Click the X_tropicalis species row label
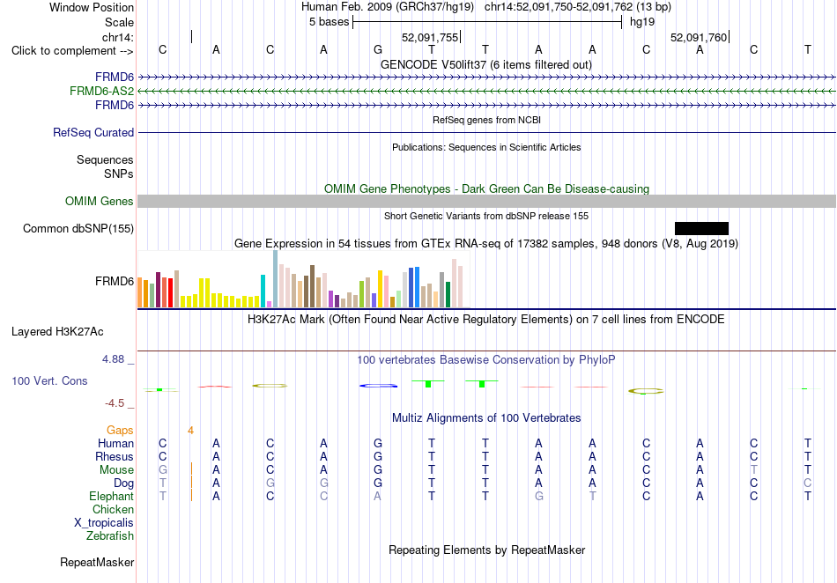837x583 pixels. click(104, 523)
